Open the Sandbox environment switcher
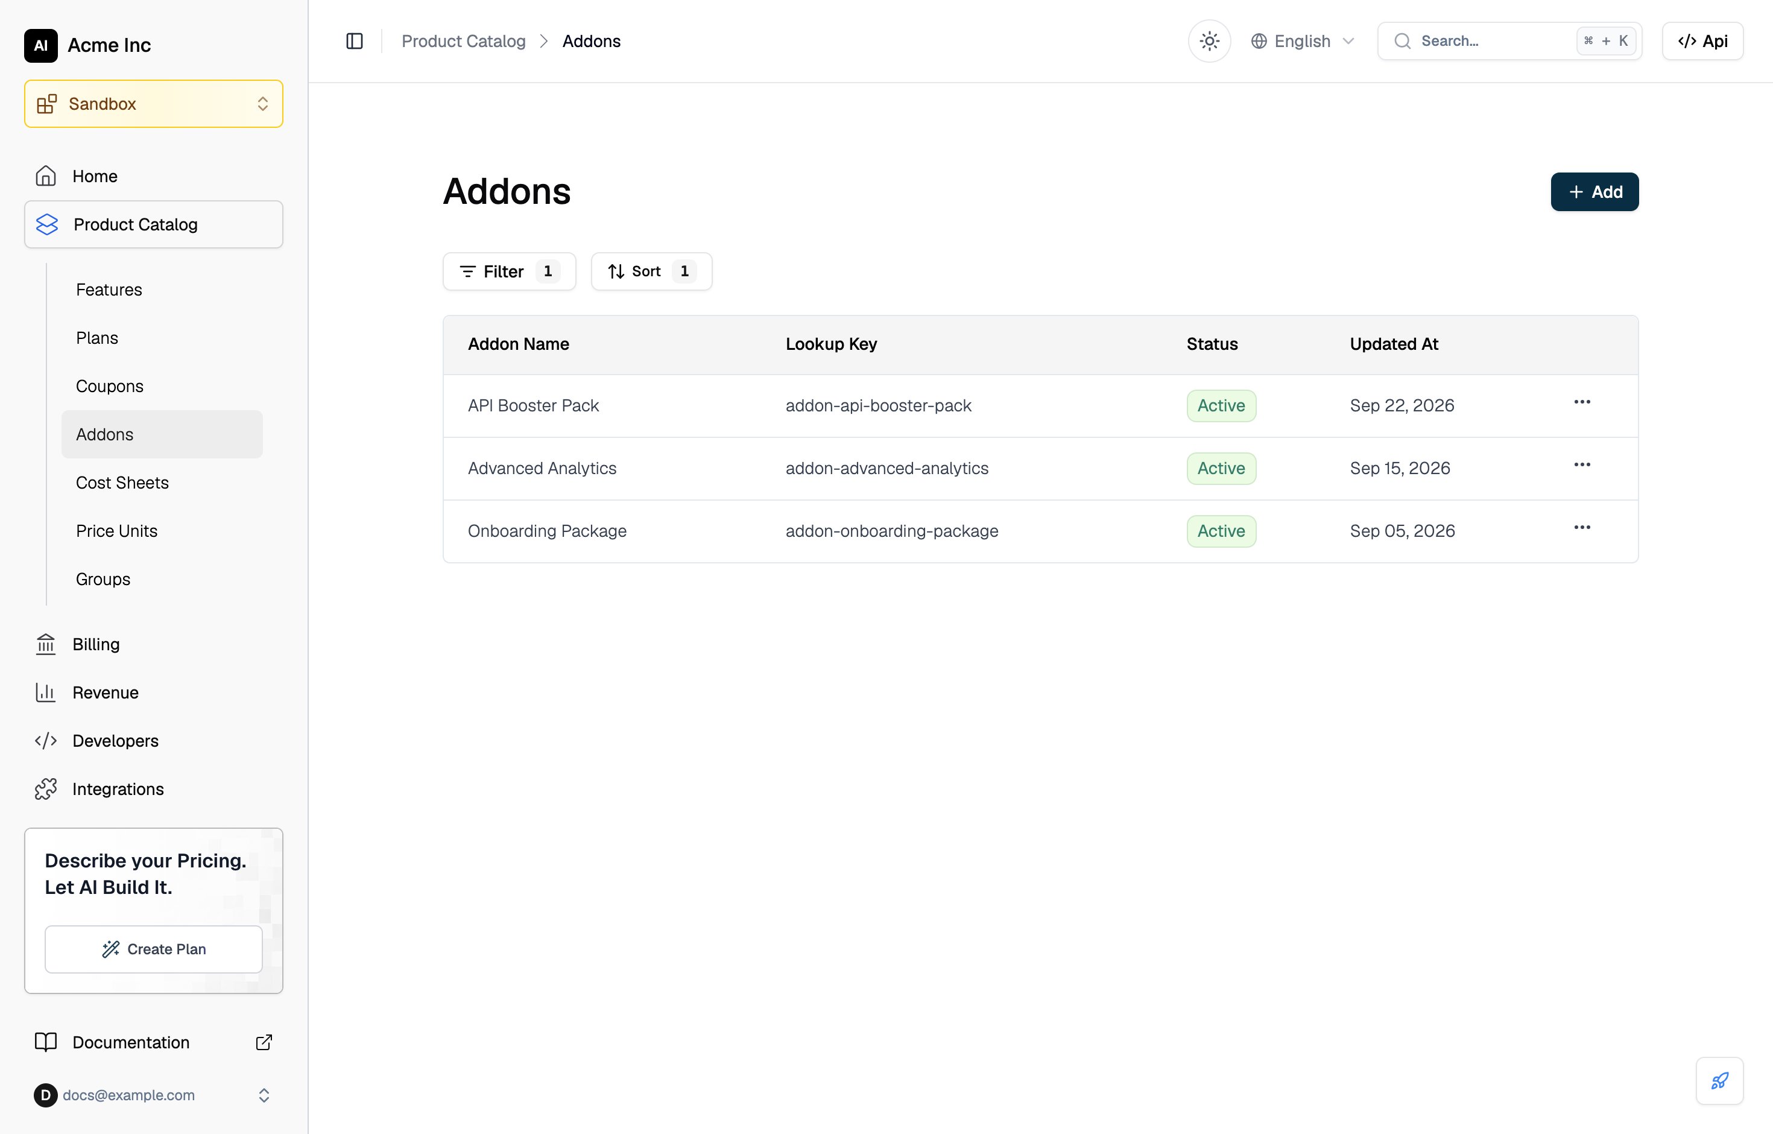Screen dimensions: 1773x1134 click(x=153, y=104)
